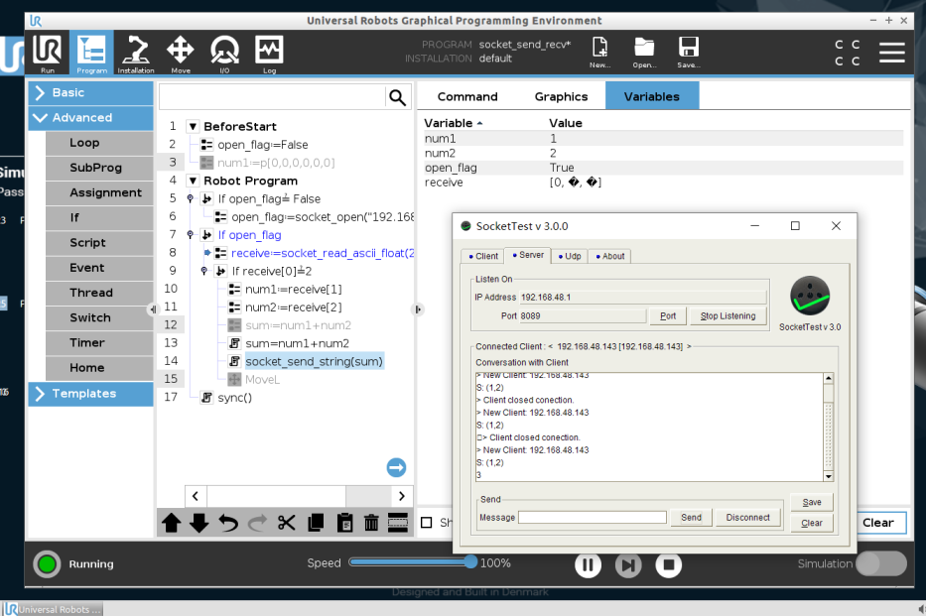Switch to the Command tab

[467, 97]
